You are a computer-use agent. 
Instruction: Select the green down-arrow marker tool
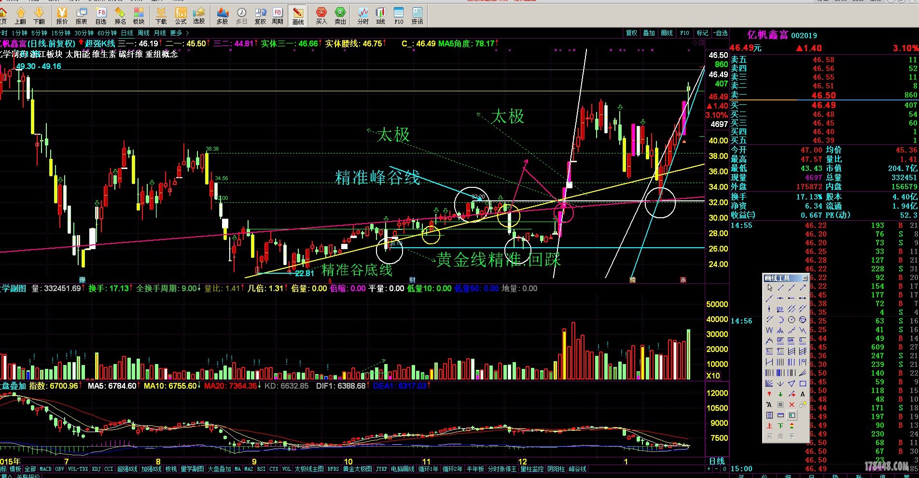(x=780, y=394)
